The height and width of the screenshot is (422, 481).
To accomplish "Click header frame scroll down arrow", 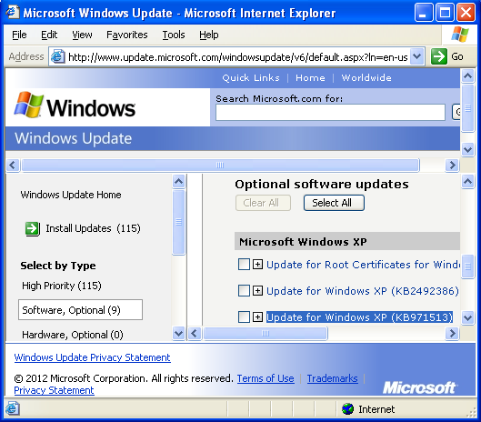I will click(467, 150).
